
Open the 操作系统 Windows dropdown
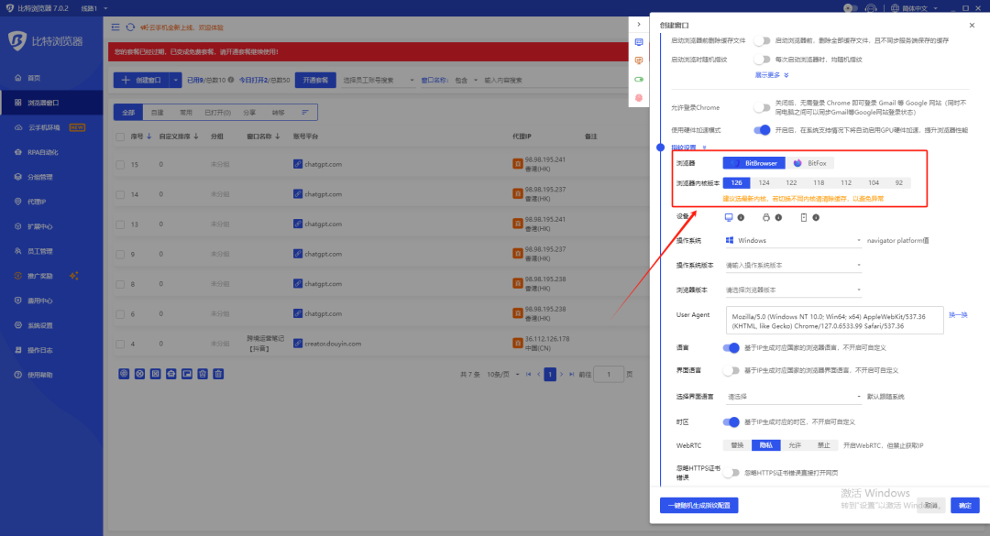pyautogui.click(x=792, y=241)
